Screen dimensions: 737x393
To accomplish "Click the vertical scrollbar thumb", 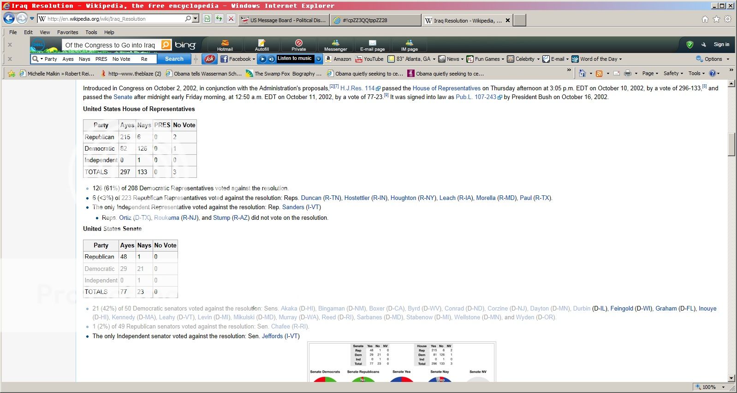I will coord(731,145).
